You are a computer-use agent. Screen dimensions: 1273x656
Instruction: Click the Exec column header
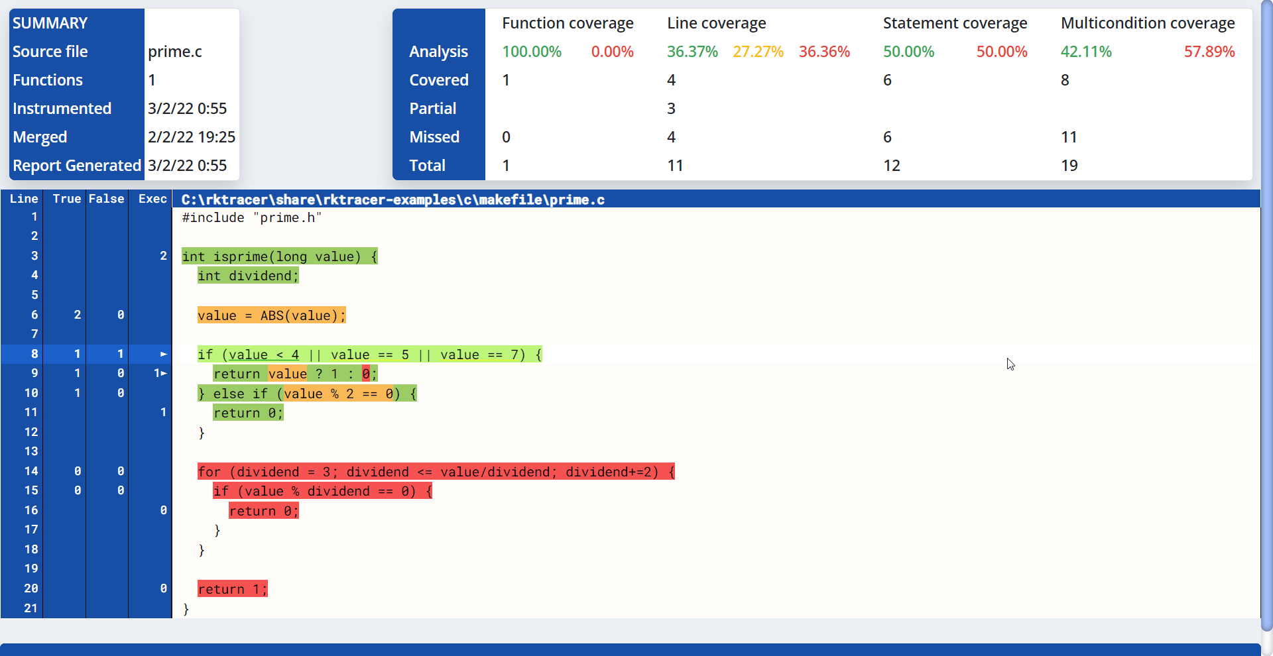pos(152,198)
